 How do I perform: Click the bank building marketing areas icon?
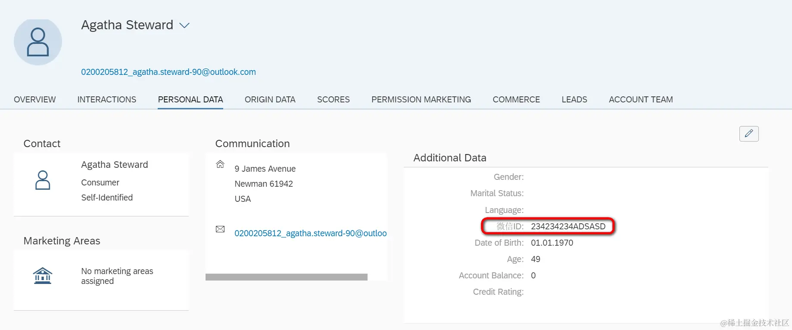(x=43, y=276)
